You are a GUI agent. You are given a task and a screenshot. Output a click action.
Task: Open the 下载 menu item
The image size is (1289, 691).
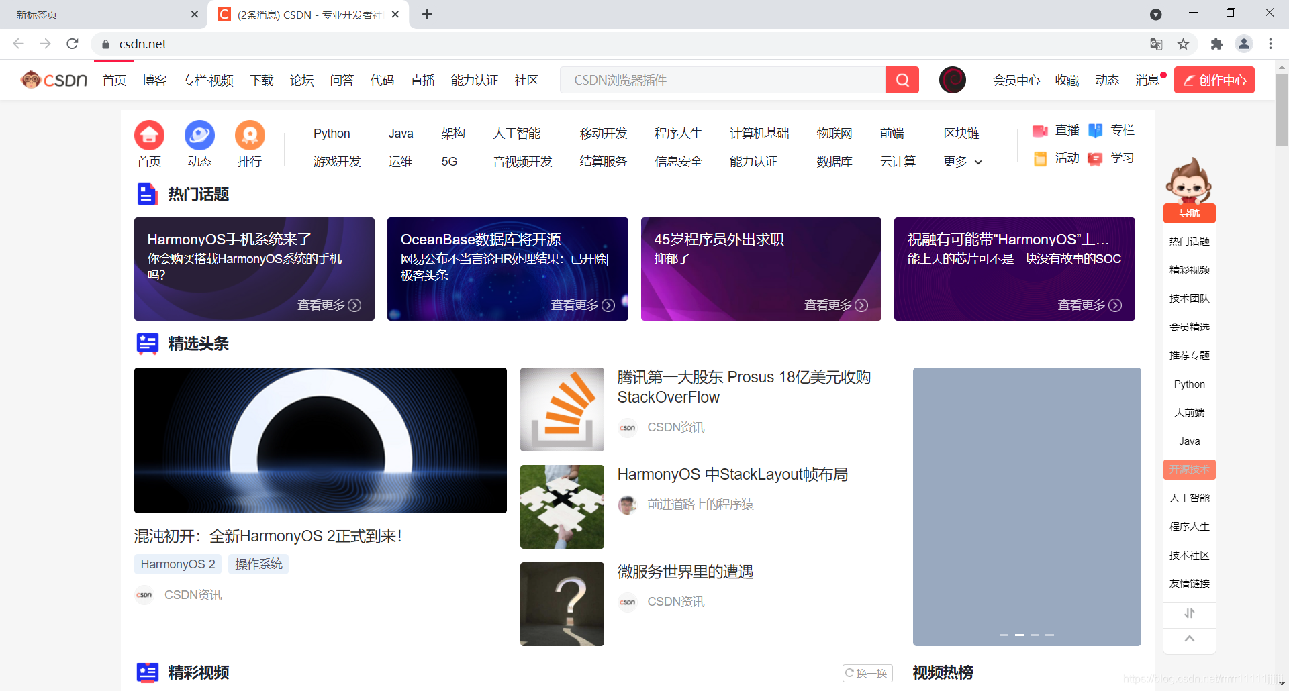click(262, 81)
